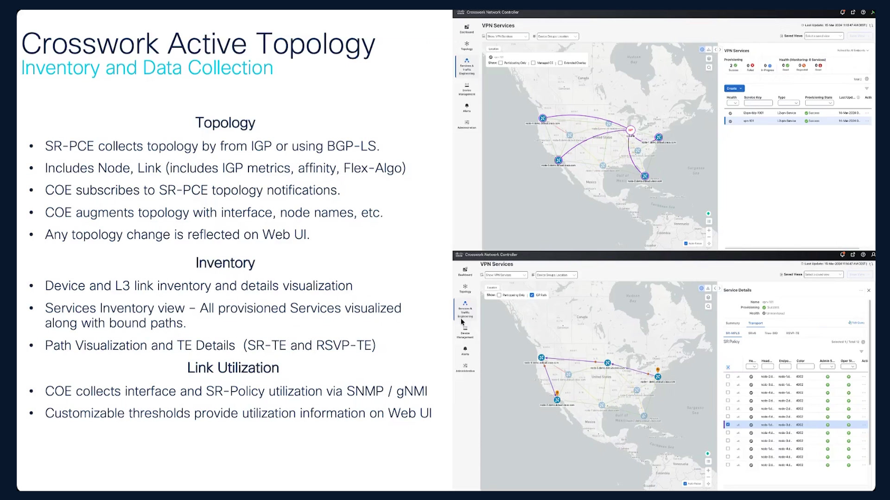Select the vpn-101 service row
The image size is (890, 500).
point(797,121)
